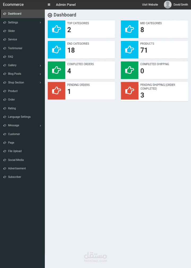Open the Service menu item
The width and height of the screenshot is (191, 268).
22,39
